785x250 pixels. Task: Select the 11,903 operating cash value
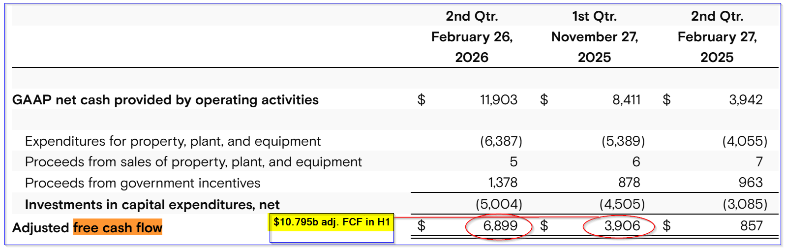click(x=499, y=100)
